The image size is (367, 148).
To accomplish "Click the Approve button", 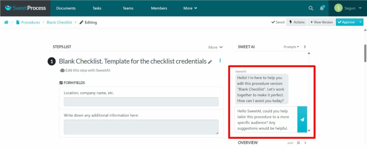I will pos(346,22).
